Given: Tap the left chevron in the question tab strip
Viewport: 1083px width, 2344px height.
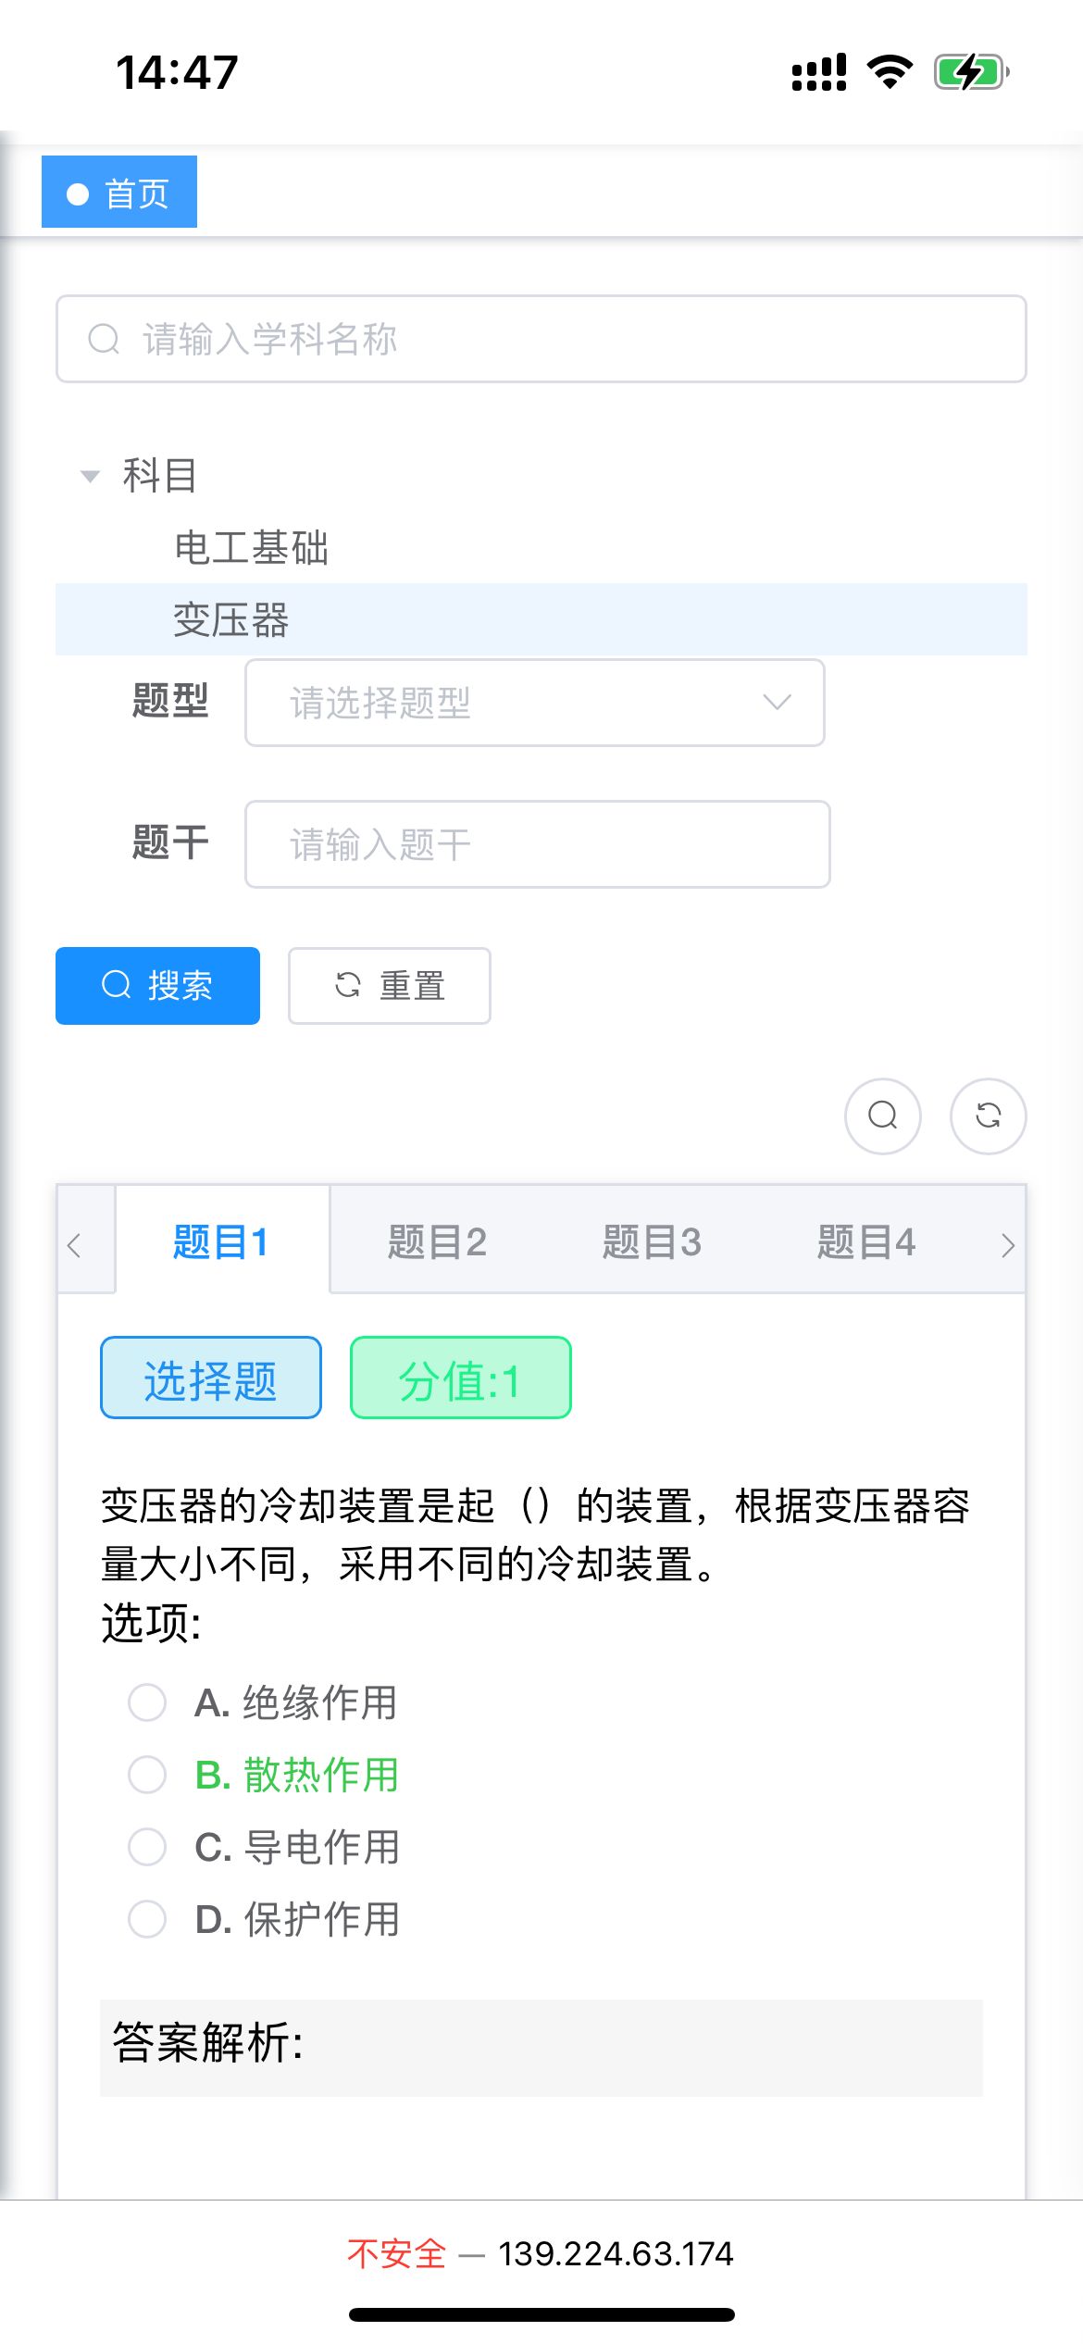Looking at the screenshot, I should [x=74, y=1245].
